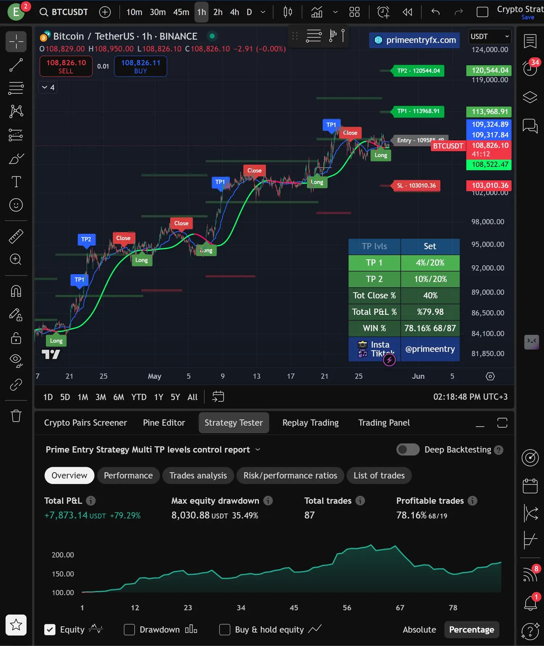Open the USDT currency dropdown
Viewport: 544px width, 646px height.
click(x=490, y=37)
